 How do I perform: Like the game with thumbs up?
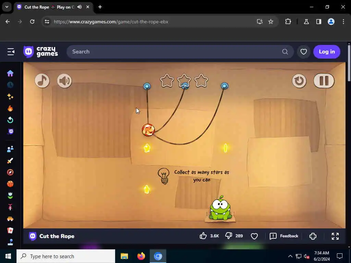click(203, 236)
